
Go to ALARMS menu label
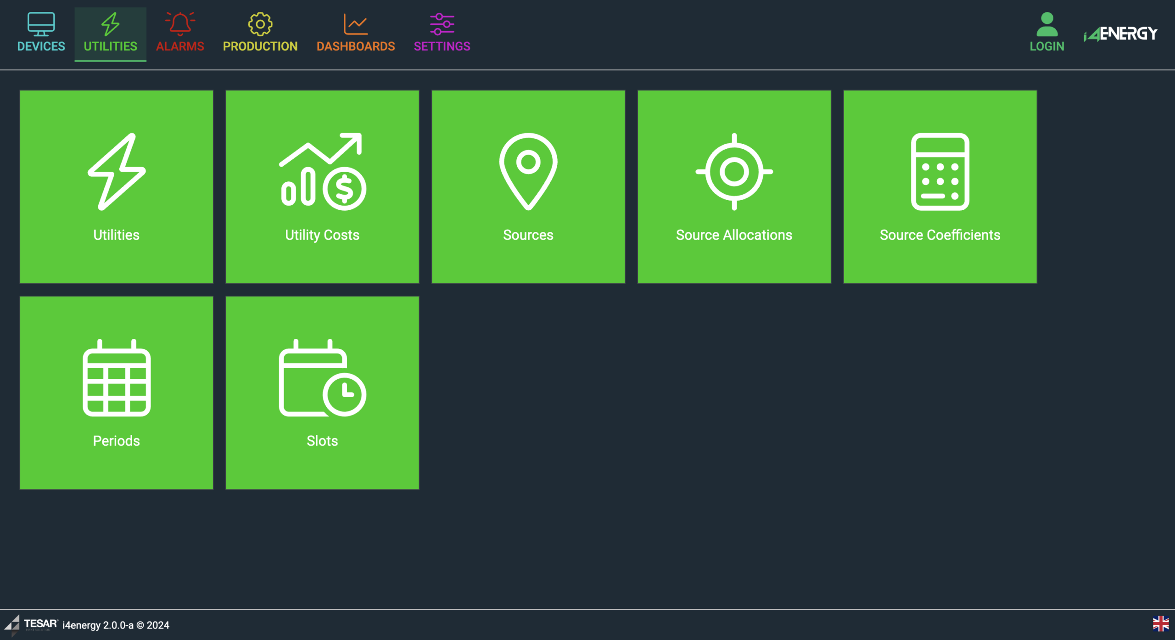point(180,46)
